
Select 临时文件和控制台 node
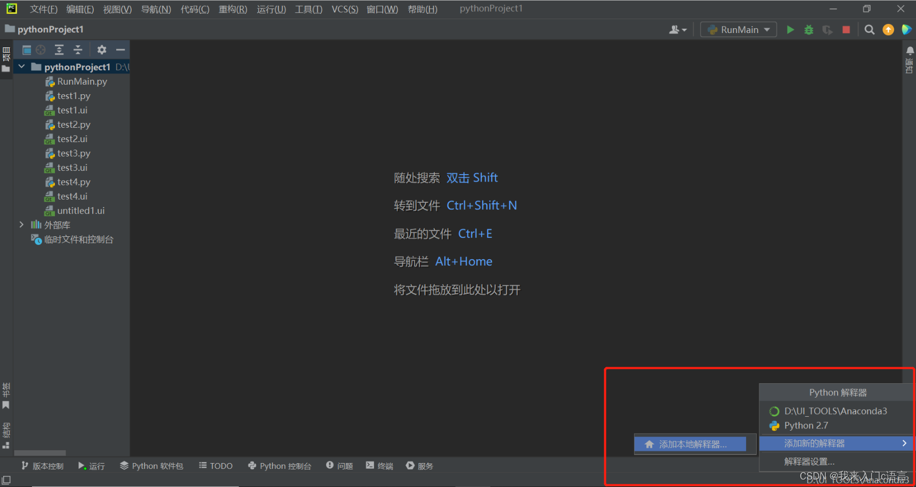[x=72, y=240]
